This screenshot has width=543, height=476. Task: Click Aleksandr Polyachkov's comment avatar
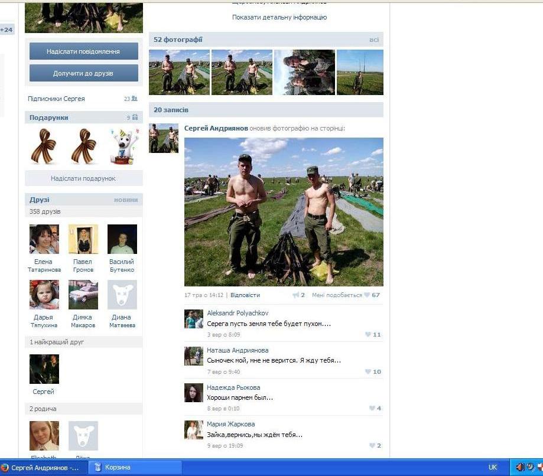[x=194, y=319]
